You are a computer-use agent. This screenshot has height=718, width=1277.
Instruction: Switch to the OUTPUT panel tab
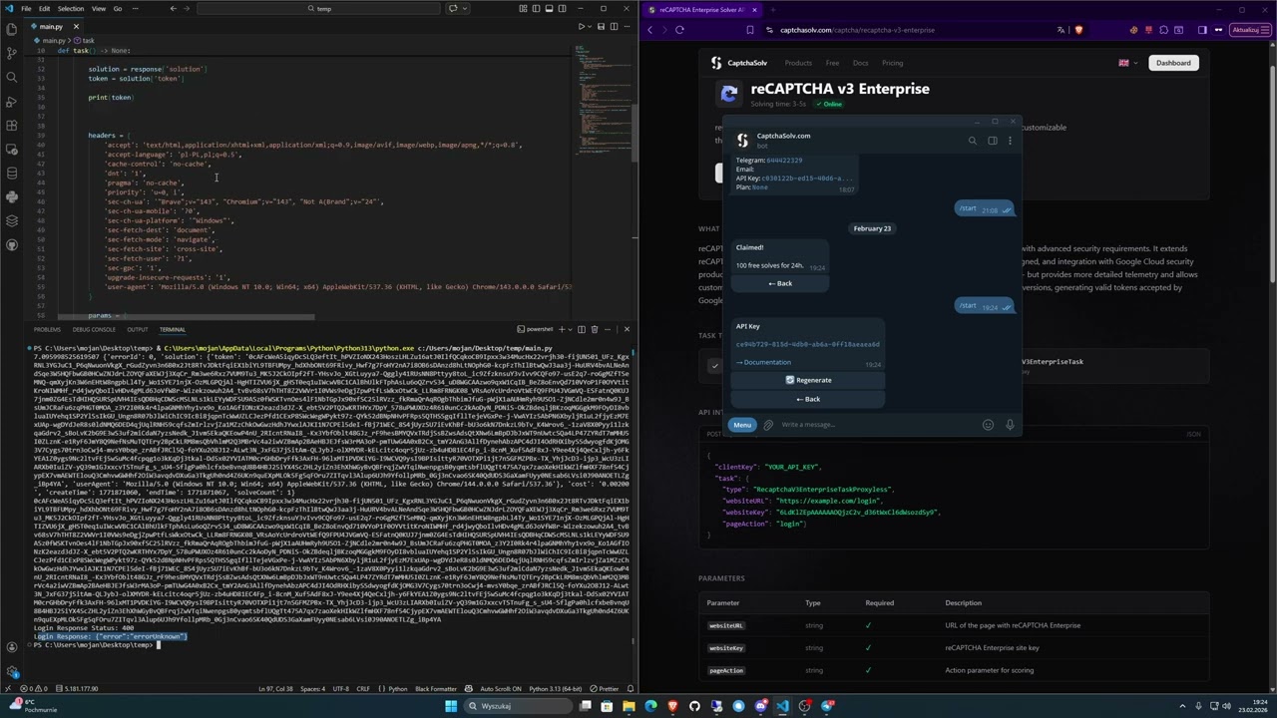click(x=138, y=329)
